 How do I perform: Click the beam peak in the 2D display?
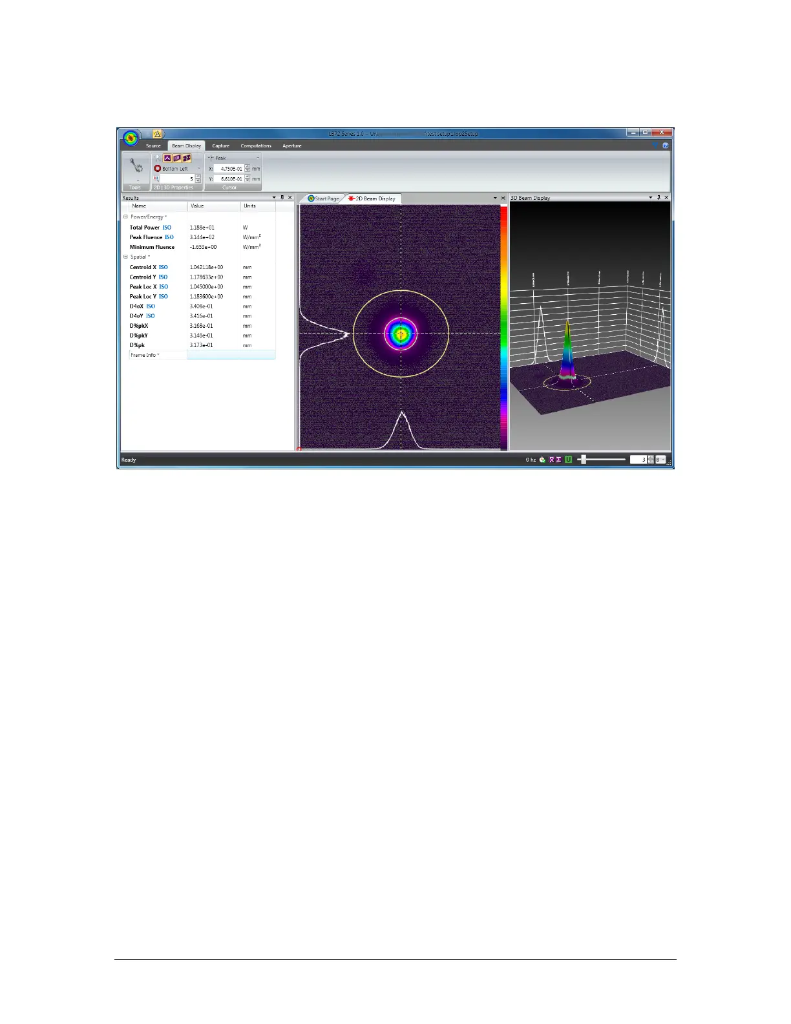click(x=401, y=334)
